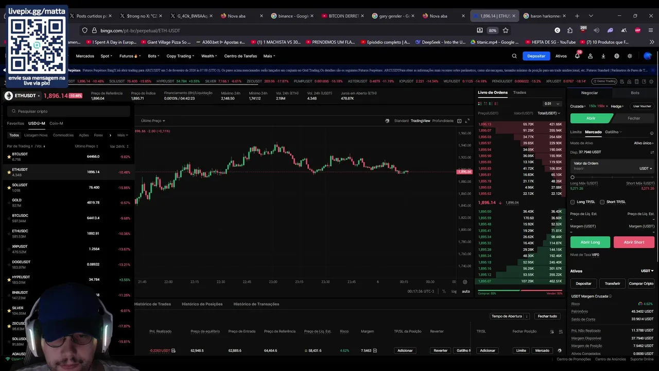
Task: Expand the chart to fullscreen
Action: pyautogui.click(x=467, y=121)
